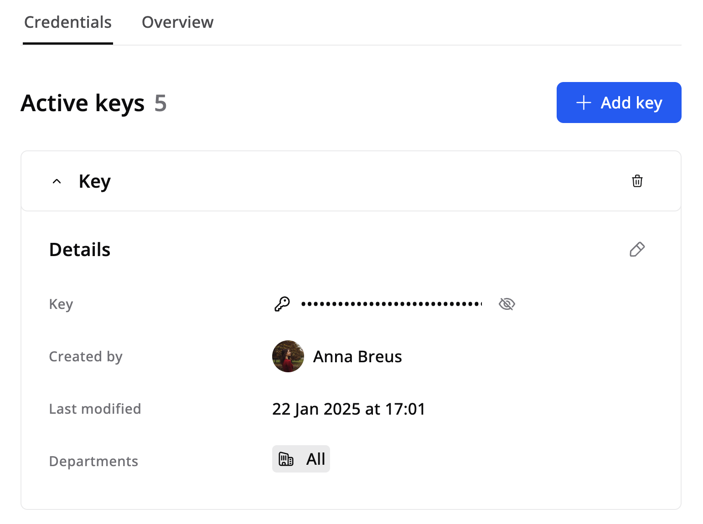Click the Departments field label
This screenshot has width=703, height=524.
click(93, 461)
